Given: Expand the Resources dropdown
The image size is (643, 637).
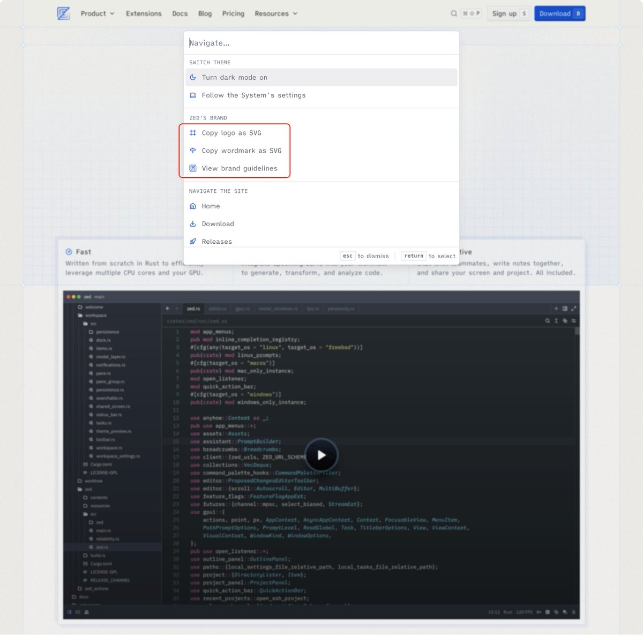Looking at the screenshot, I should pyautogui.click(x=276, y=13).
